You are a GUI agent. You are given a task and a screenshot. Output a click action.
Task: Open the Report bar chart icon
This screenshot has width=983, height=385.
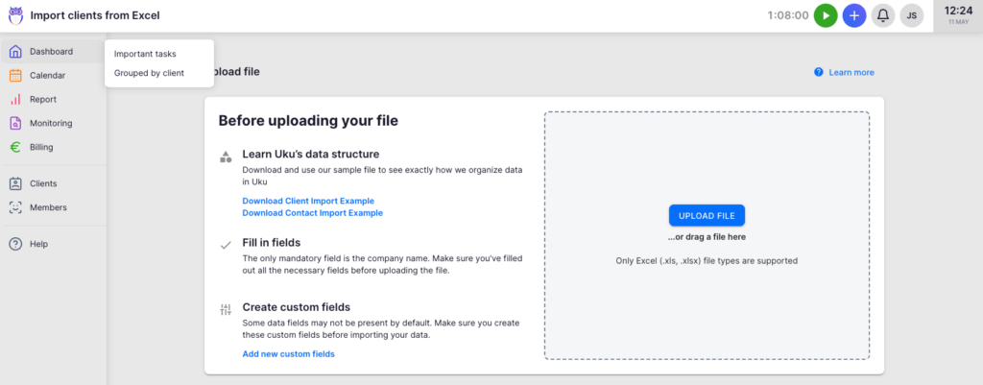click(15, 99)
